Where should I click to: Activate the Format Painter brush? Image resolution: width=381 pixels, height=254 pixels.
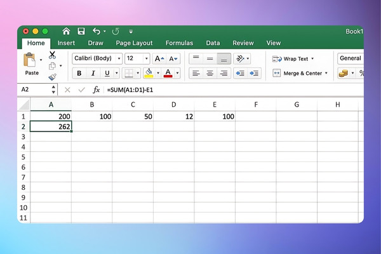tap(52, 77)
